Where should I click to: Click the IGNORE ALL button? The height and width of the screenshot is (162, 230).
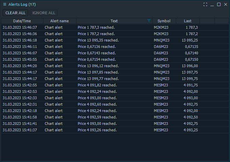pos(44,13)
